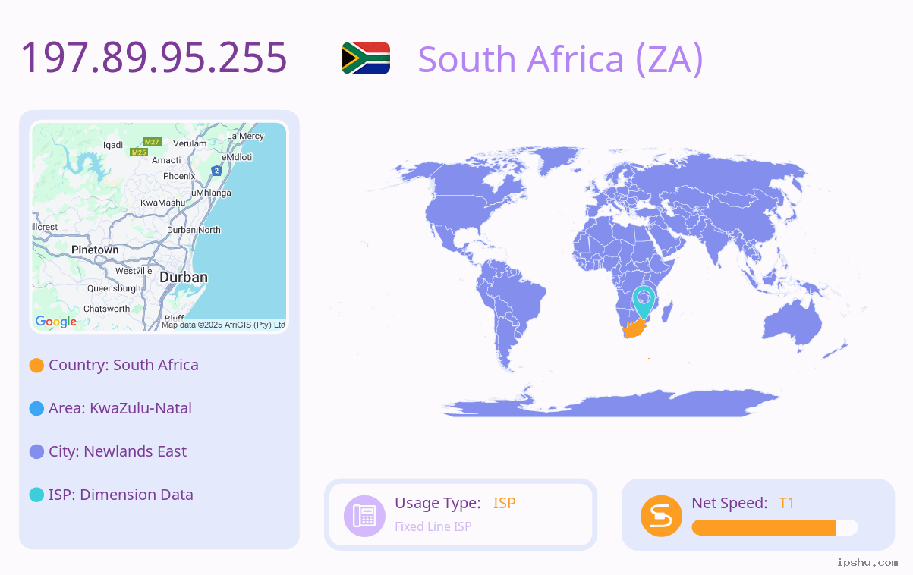Image resolution: width=913 pixels, height=575 pixels.
Task: Click the M27 road marker on map
Action: (152, 142)
